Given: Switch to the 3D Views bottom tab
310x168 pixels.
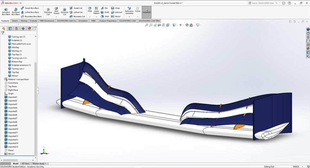Looking at the screenshot, I should (26, 164).
